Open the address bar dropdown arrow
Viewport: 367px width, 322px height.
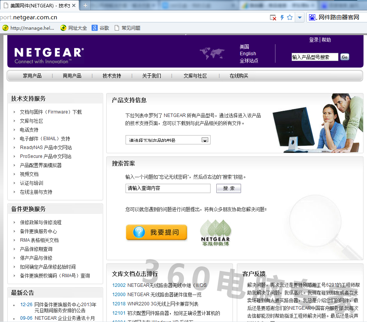(300, 17)
